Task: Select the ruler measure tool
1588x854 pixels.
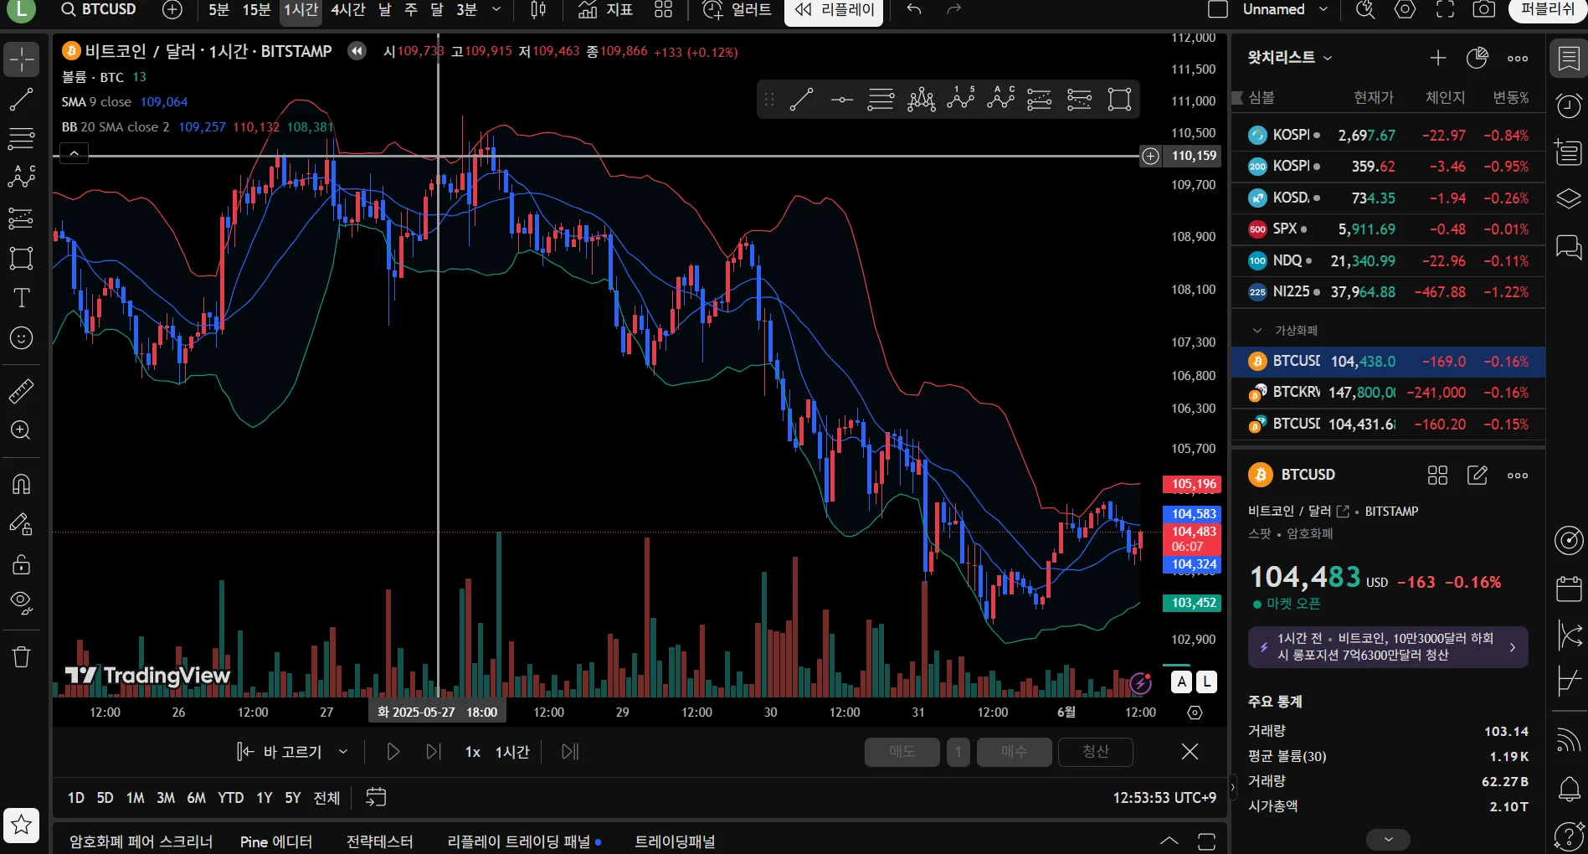Action: tap(22, 391)
